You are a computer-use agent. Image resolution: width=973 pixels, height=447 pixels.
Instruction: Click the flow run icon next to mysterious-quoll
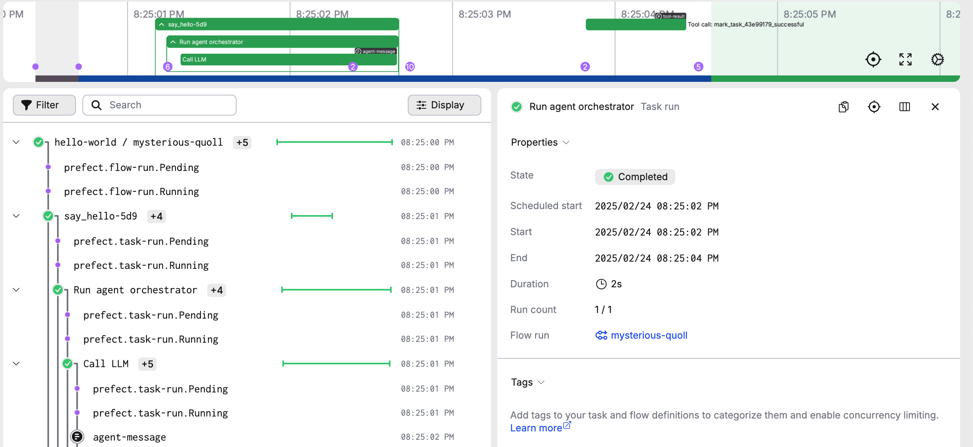601,335
